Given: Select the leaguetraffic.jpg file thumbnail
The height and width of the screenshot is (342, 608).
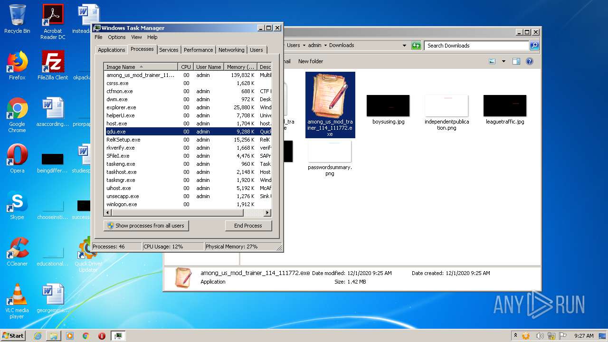Looking at the screenshot, I should pyautogui.click(x=505, y=109).
